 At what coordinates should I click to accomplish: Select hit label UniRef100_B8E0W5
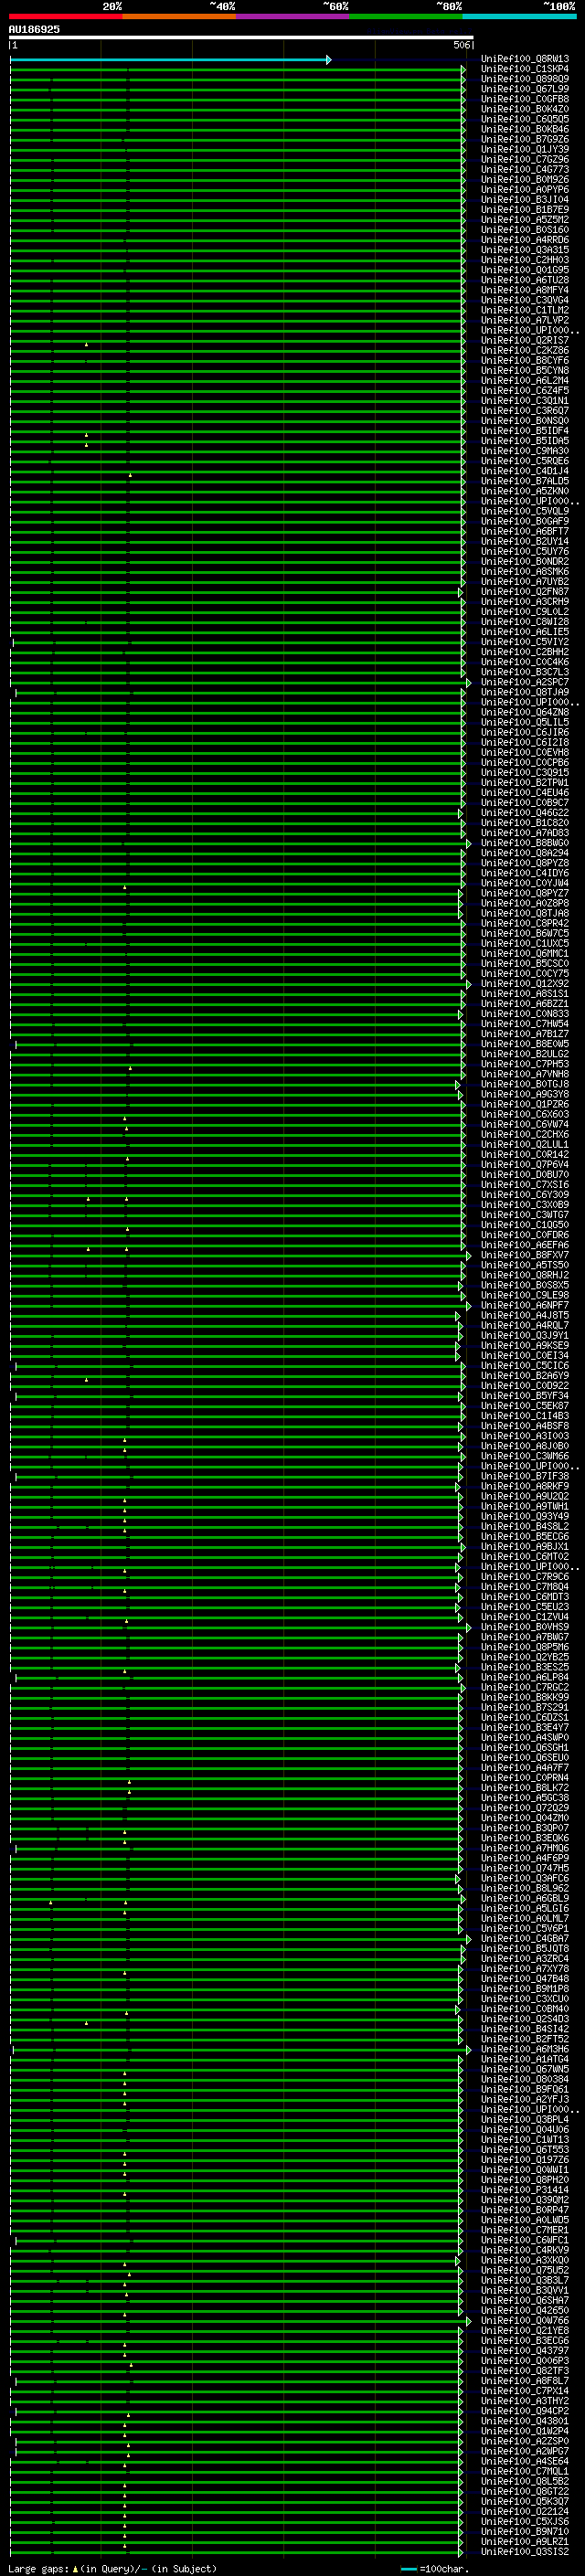click(x=525, y=1044)
